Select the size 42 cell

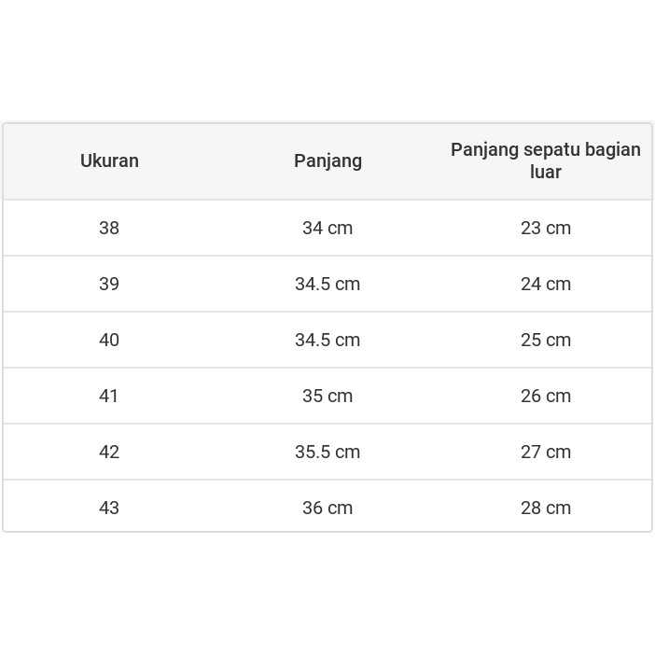pyautogui.click(x=109, y=452)
